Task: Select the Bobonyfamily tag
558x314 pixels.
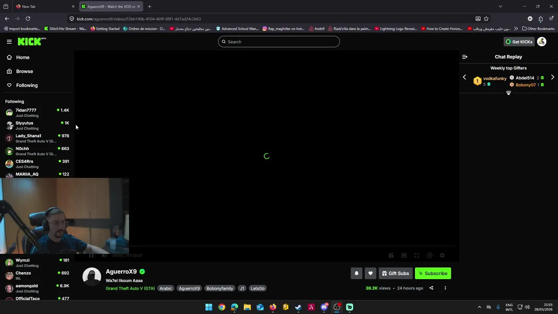Action: pyautogui.click(x=220, y=288)
